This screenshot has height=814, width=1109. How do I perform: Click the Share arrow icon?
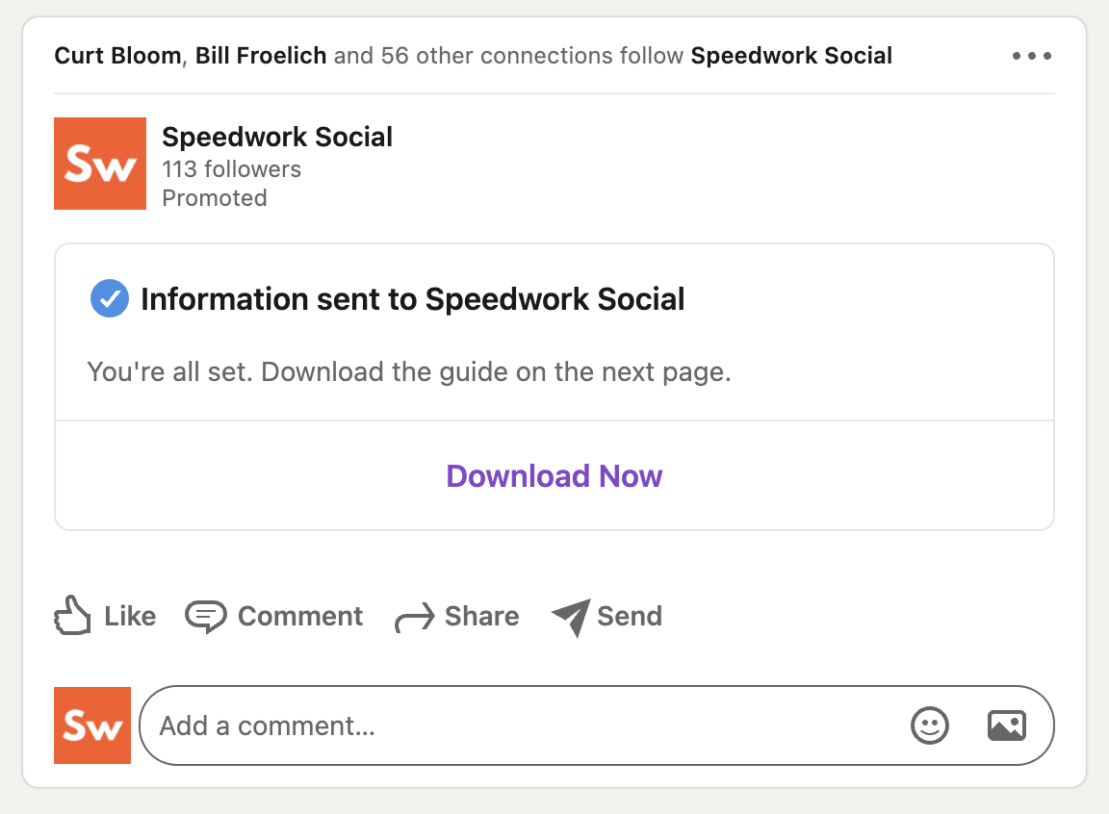click(415, 618)
